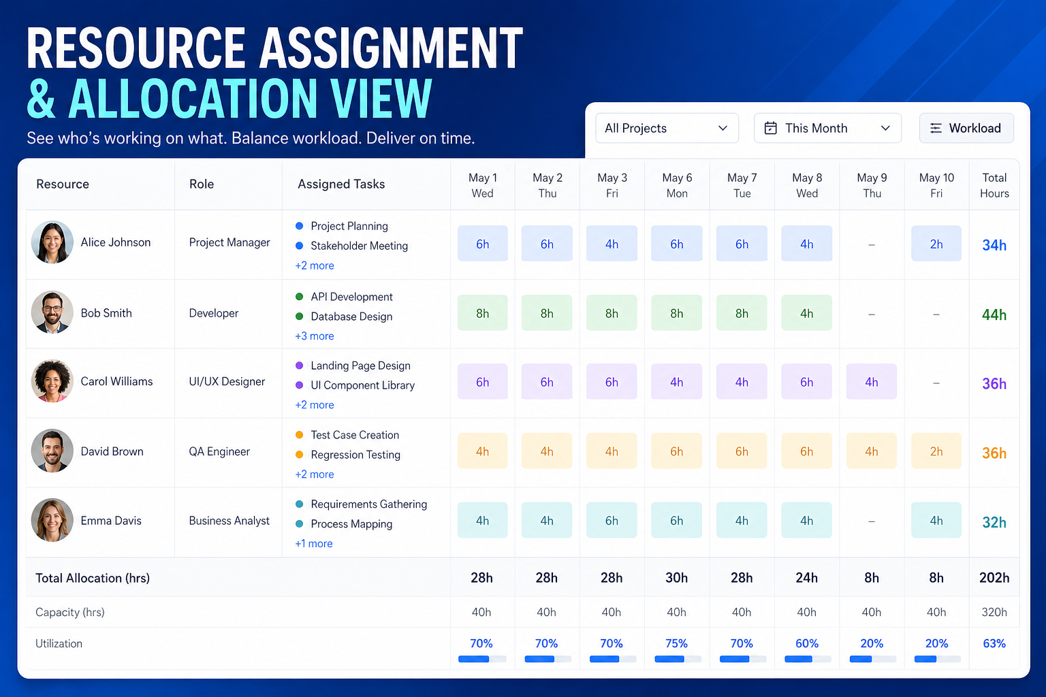Viewport: 1046px width, 697px height.
Task: Click the Role column header
Action: (x=202, y=184)
